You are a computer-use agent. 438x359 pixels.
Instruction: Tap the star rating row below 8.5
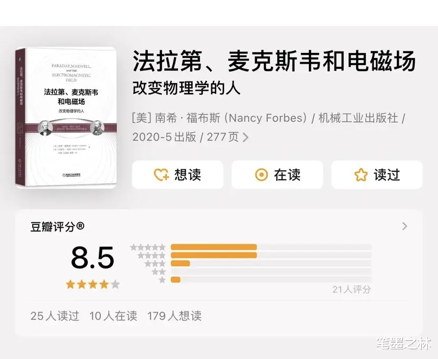(x=93, y=285)
